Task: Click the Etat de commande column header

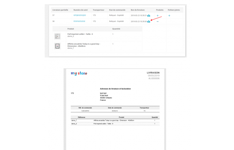Action: pyautogui.click(x=117, y=10)
